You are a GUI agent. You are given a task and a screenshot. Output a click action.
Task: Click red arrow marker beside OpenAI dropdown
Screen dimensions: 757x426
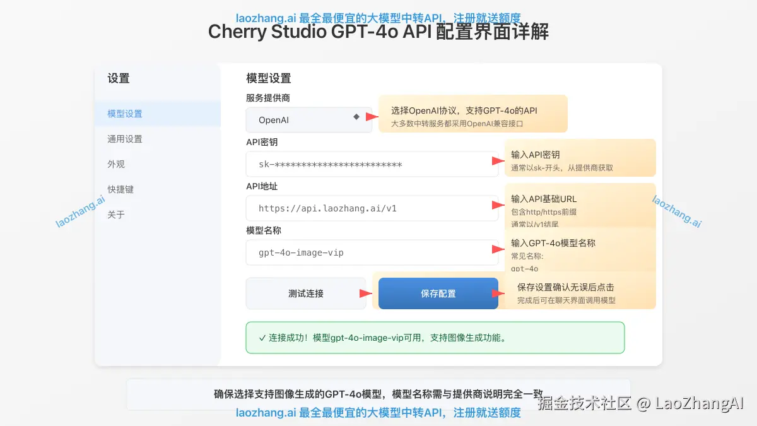370,116
